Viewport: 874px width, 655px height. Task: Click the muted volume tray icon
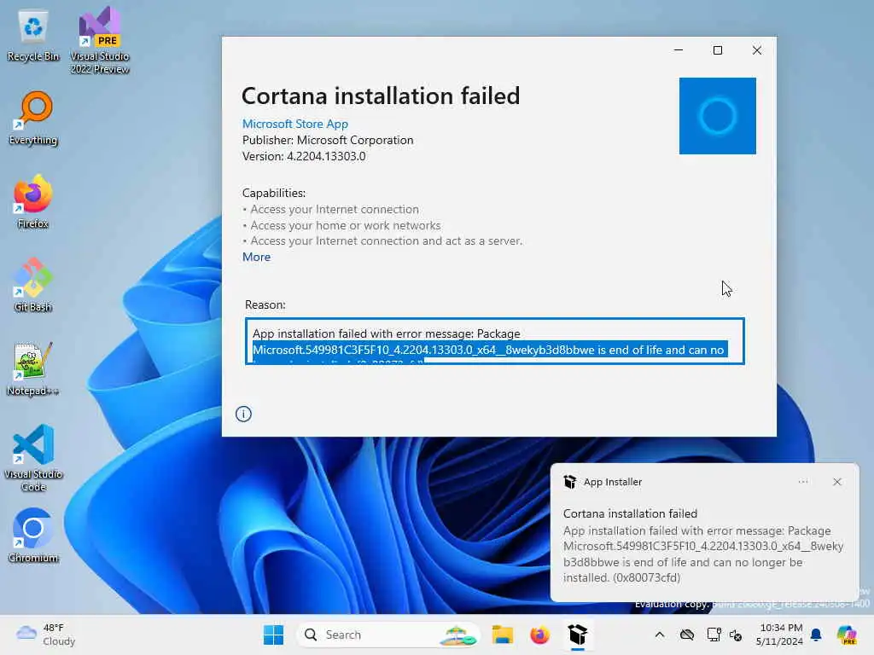click(x=736, y=635)
